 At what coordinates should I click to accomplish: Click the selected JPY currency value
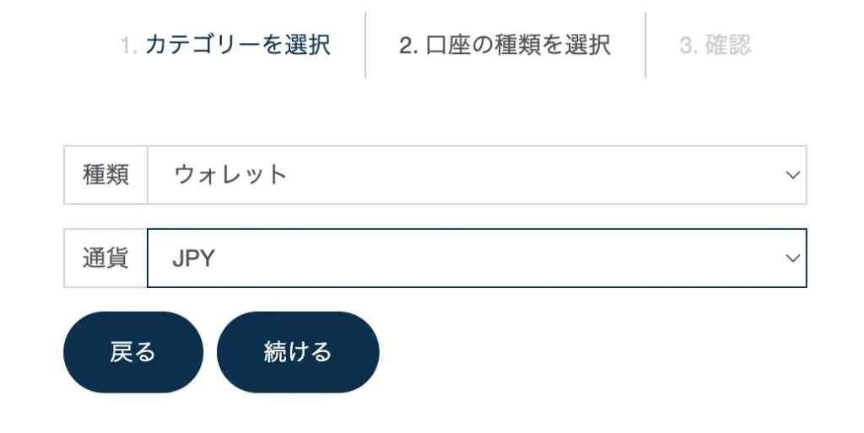pyautogui.click(x=193, y=259)
